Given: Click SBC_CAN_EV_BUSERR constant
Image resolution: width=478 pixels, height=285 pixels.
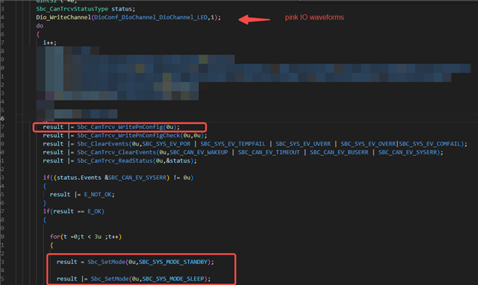Looking at the screenshot, I should click(x=339, y=152).
